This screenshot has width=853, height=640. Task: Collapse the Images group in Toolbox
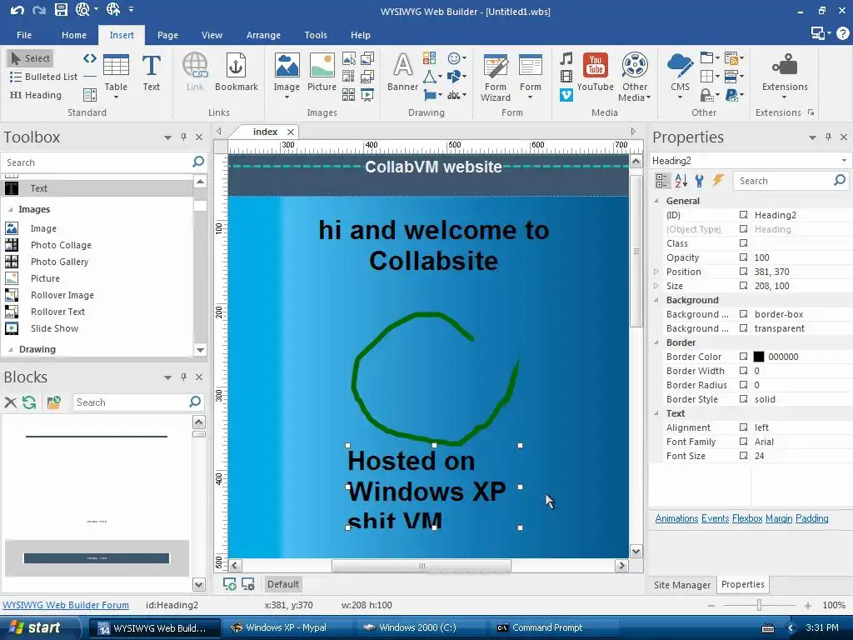pos(10,209)
